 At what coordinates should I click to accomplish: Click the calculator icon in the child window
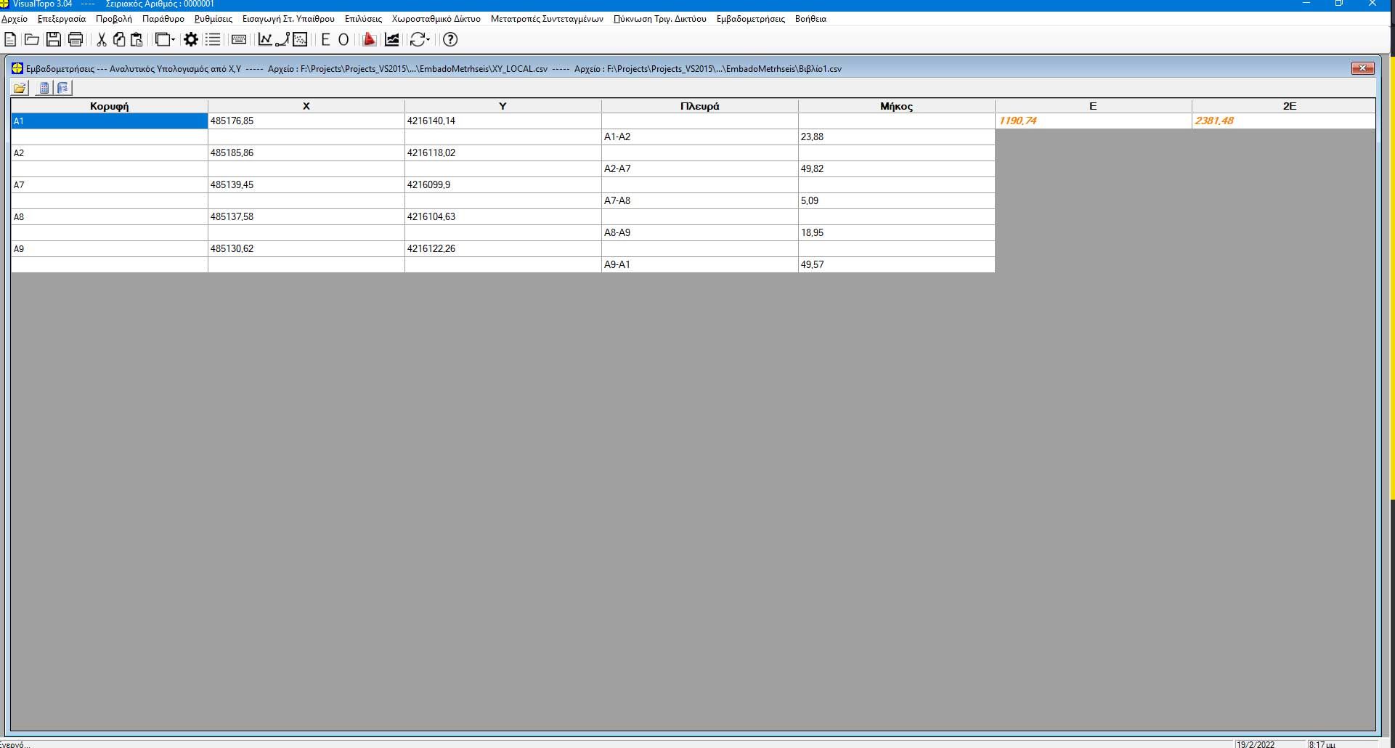click(x=44, y=88)
